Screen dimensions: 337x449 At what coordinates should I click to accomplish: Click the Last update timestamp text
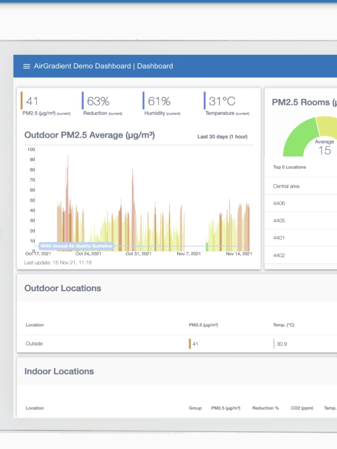tap(58, 263)
